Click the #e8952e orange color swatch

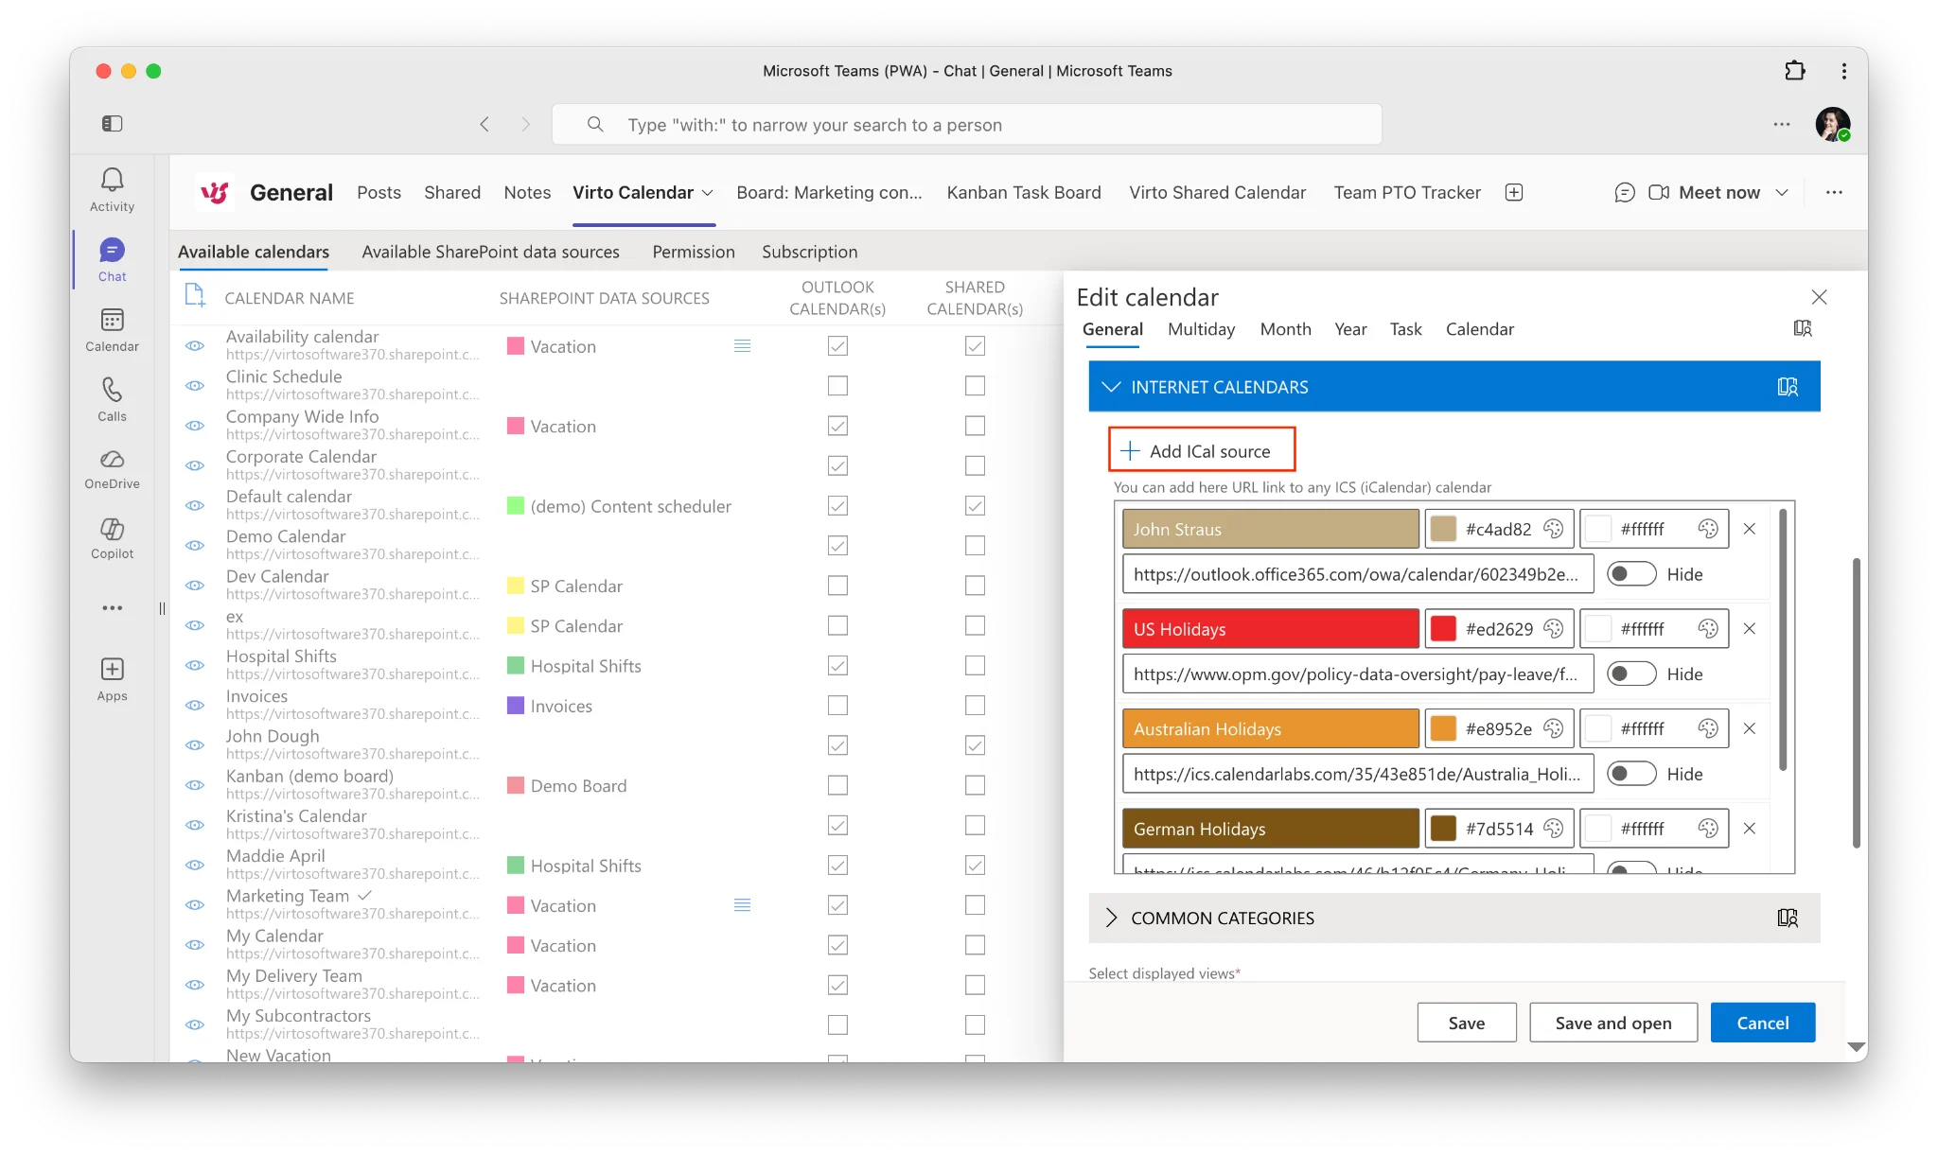click(1443, 729)
